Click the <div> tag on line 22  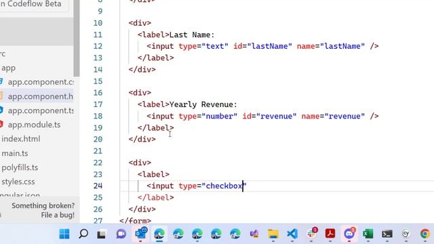140,163
